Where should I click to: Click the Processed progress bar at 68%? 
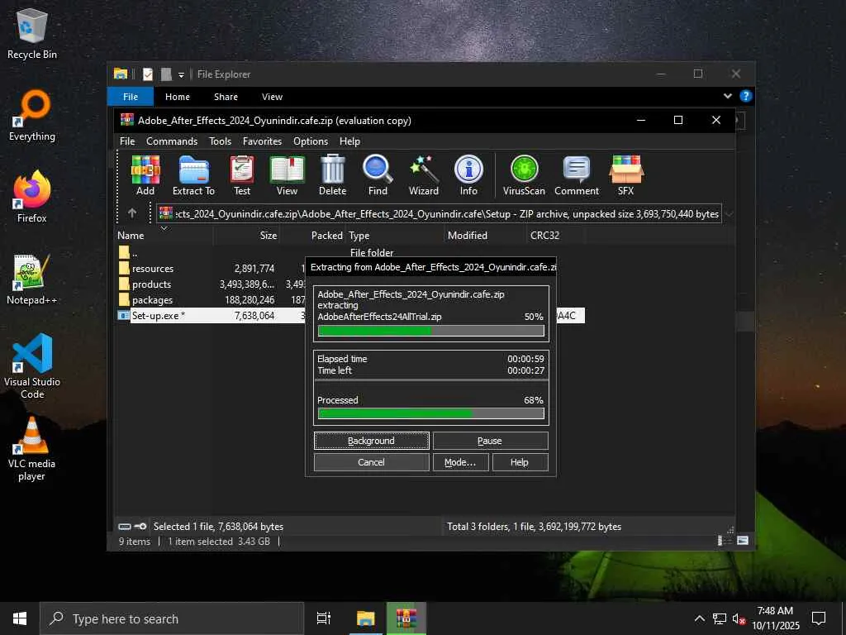coord(431,413)
